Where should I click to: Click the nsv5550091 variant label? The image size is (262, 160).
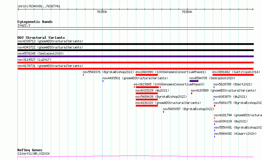[x=238, y=127]
